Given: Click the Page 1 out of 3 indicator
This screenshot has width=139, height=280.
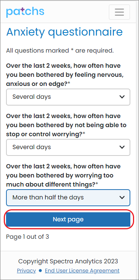Looking at the screenshot, I should click(x=27, y=237).
